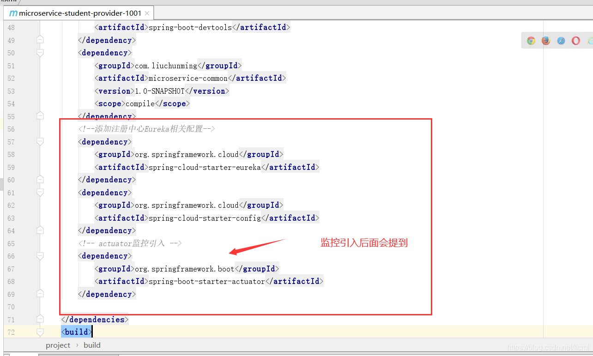
Task: Click artifactId value microservice-common
Action: coord(188,78)
